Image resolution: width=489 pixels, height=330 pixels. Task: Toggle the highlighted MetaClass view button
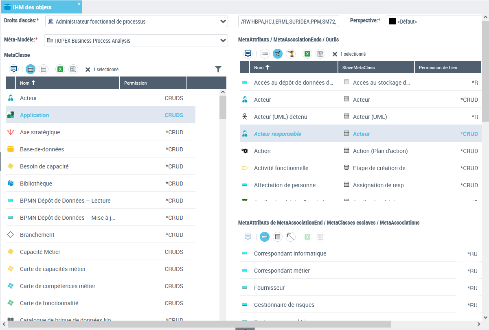pos(31,69)
